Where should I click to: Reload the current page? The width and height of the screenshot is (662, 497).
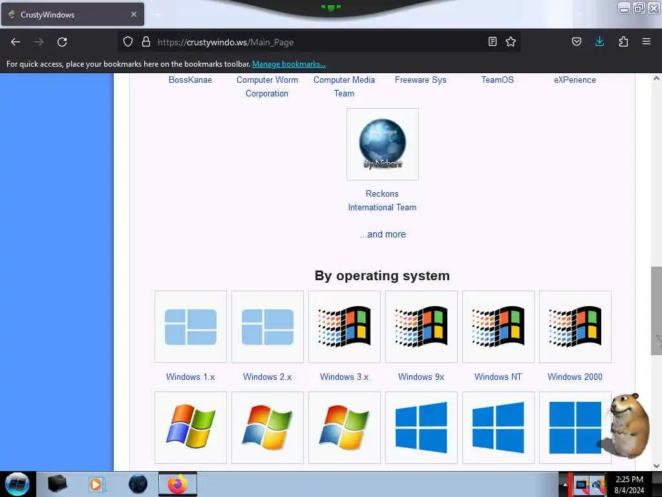[62, 42]
